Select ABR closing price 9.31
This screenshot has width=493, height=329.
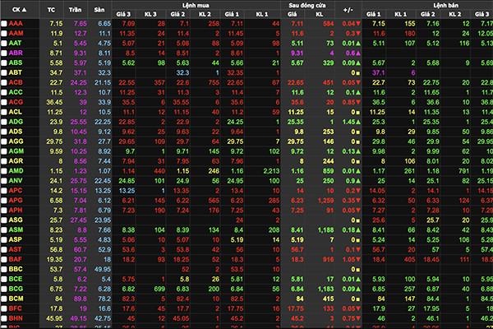pyautogui.click(x=297, y=53)
